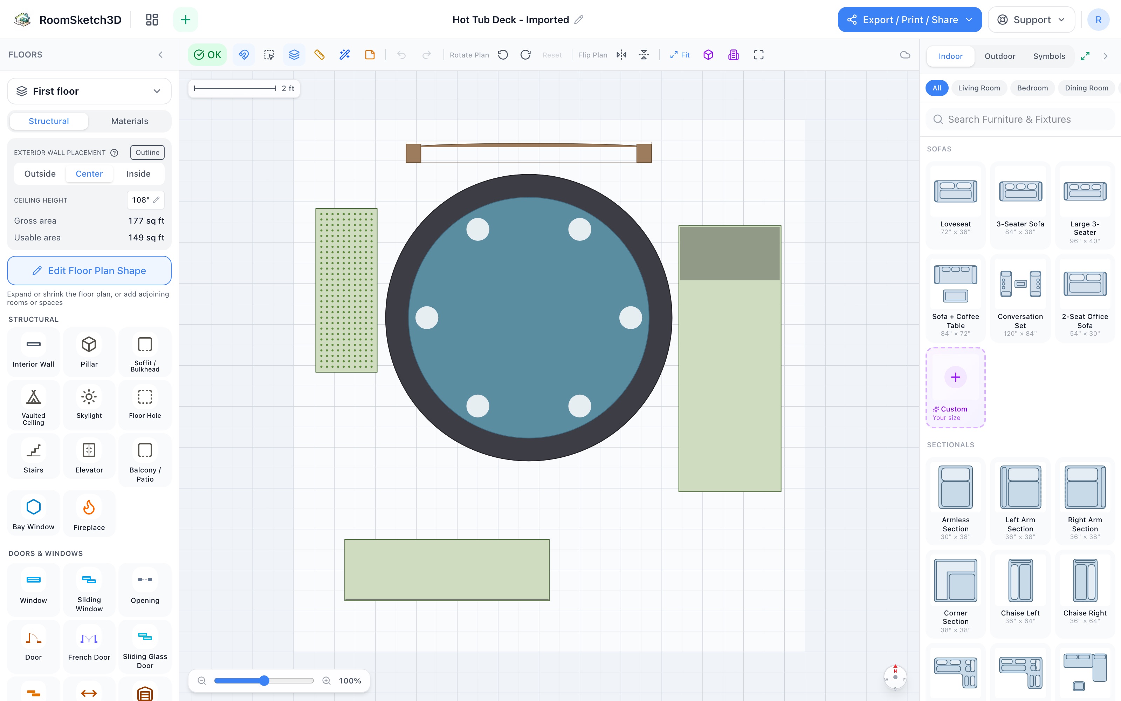
Task: Add a Skylight
Action: [x=89, y=405]
